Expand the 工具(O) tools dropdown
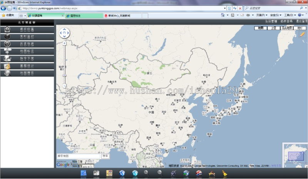Screen dimensions: 308x179 coord(290,15)
